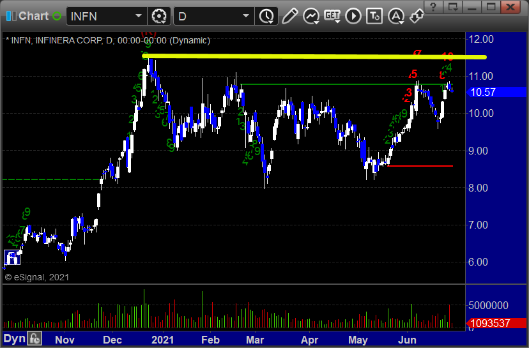Image resolution: width=529 pixels, height=348 pixels.
Task: Click the 2021 time axis label
Action: [163, 340]
